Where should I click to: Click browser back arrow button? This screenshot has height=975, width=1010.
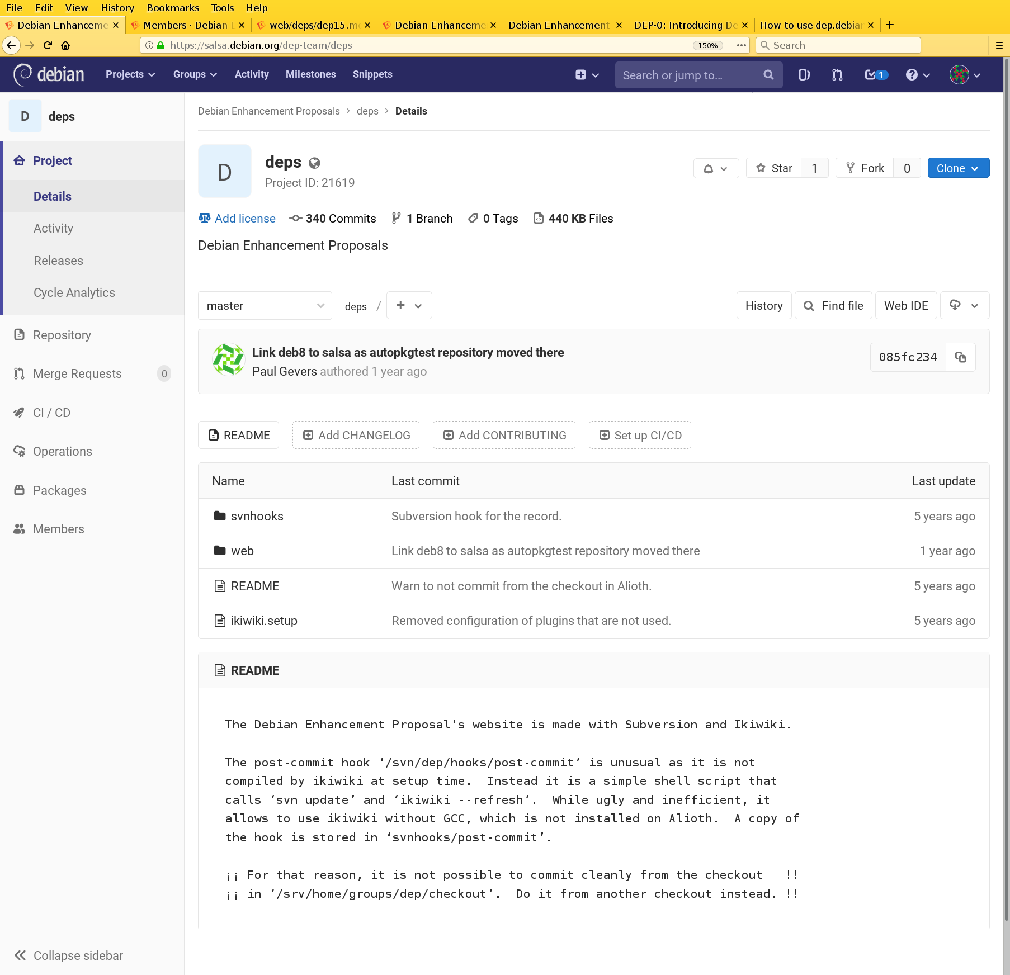(x=11, y=45)
